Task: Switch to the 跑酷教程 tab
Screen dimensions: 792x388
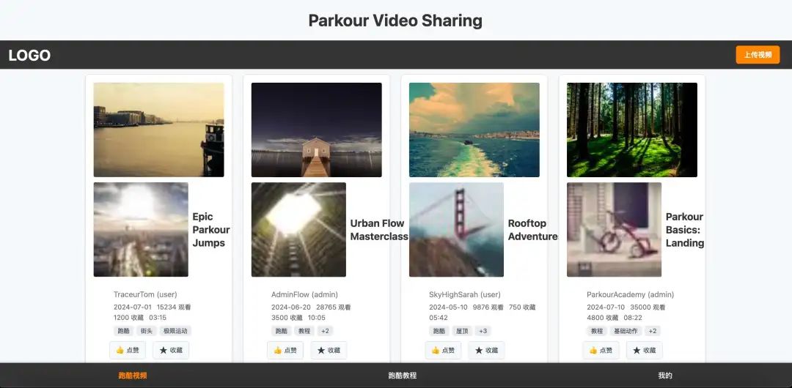Action: pos(403,376)
